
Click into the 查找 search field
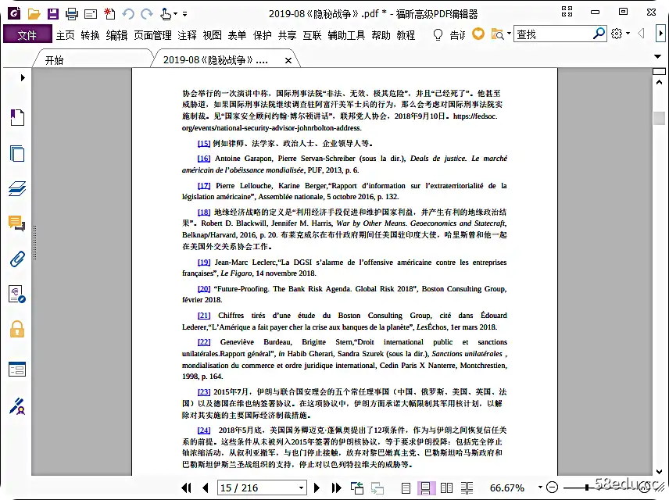pyautogui.click(x=553, y=34)
